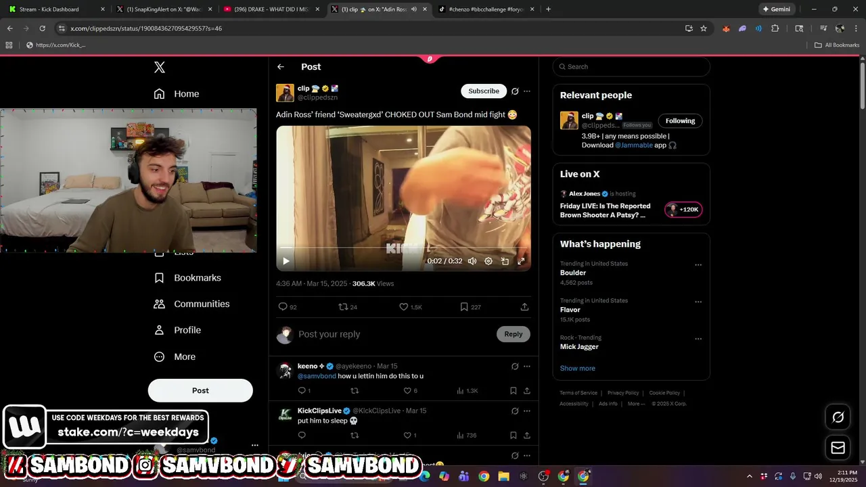Mute the video volume
Screen dimensions: 866x487
(x=472, y=261)
